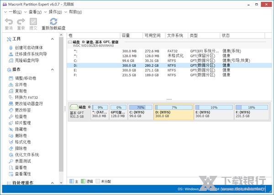The width and height of the screenshot is (274, 195).
Task: Open the Help (帮助(H)) menu
Action: tap(75, 12)
